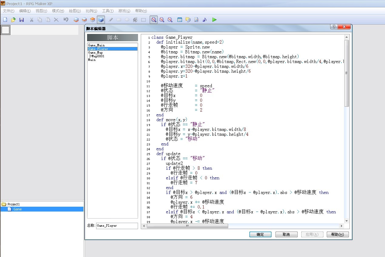Click the 帮助(H) button in the dialog
385x257 pixels.
pos(338,235)
